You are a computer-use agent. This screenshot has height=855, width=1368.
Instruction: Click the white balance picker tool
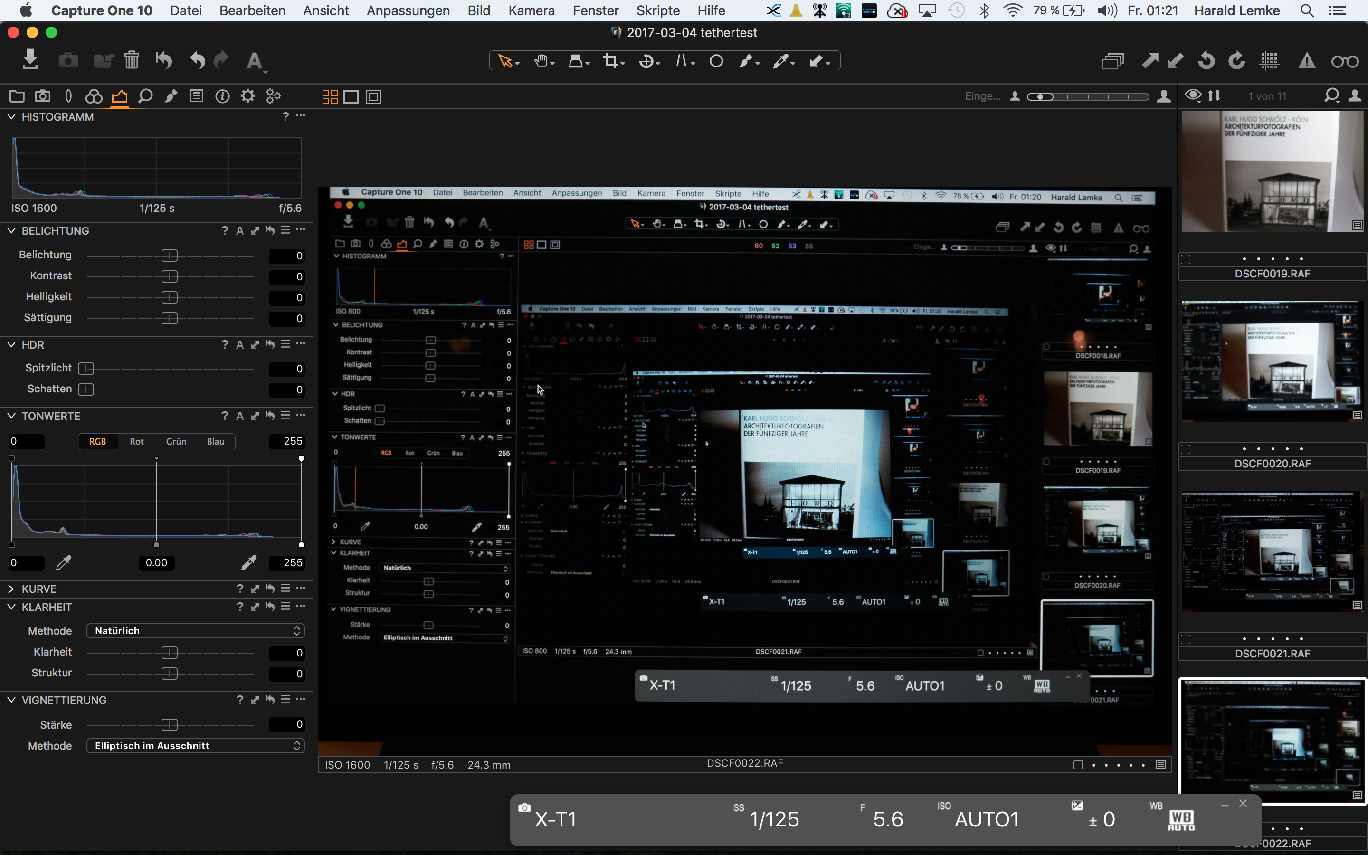(781, 61)
